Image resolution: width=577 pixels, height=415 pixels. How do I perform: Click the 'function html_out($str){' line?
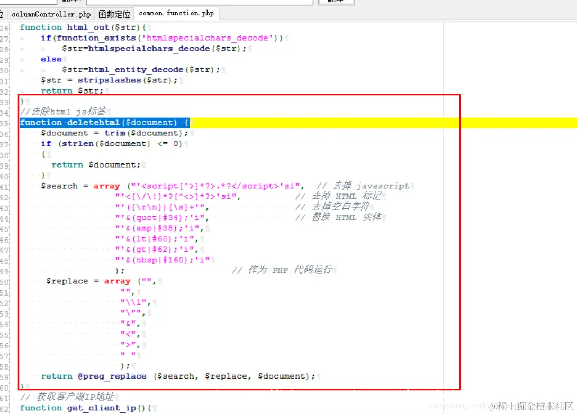pyautogui.click(x=83, y=27)
